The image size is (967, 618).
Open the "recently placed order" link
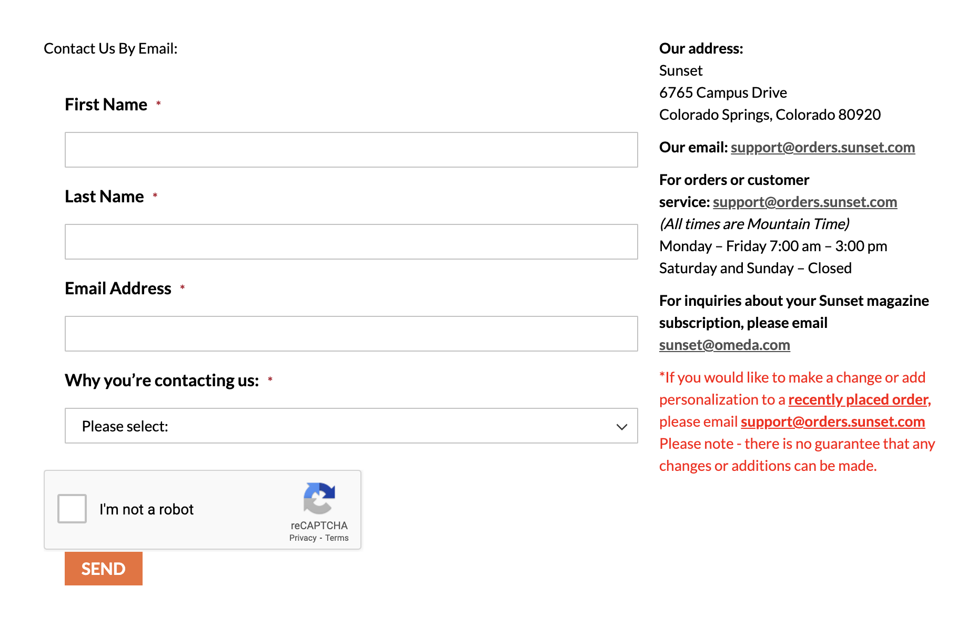point(858,399)
